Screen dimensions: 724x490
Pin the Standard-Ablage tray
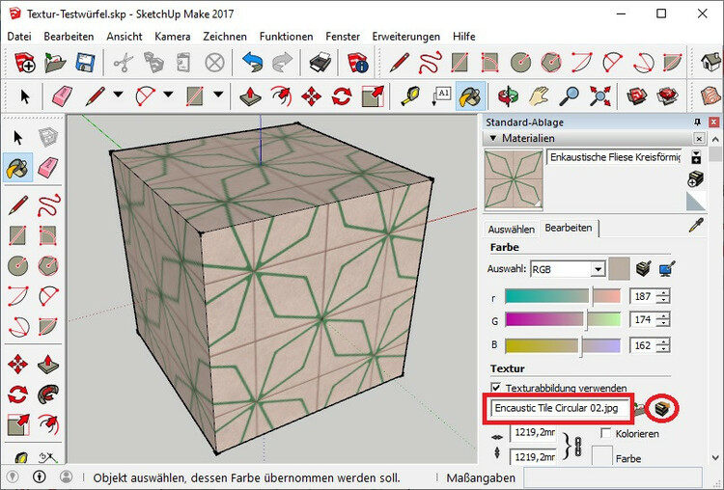pos(697,122)
